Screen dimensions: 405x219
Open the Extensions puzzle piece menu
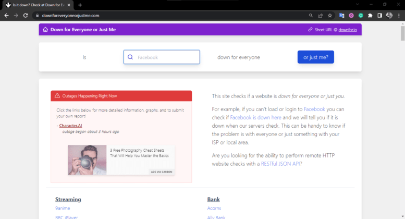(x=370, y=16)
